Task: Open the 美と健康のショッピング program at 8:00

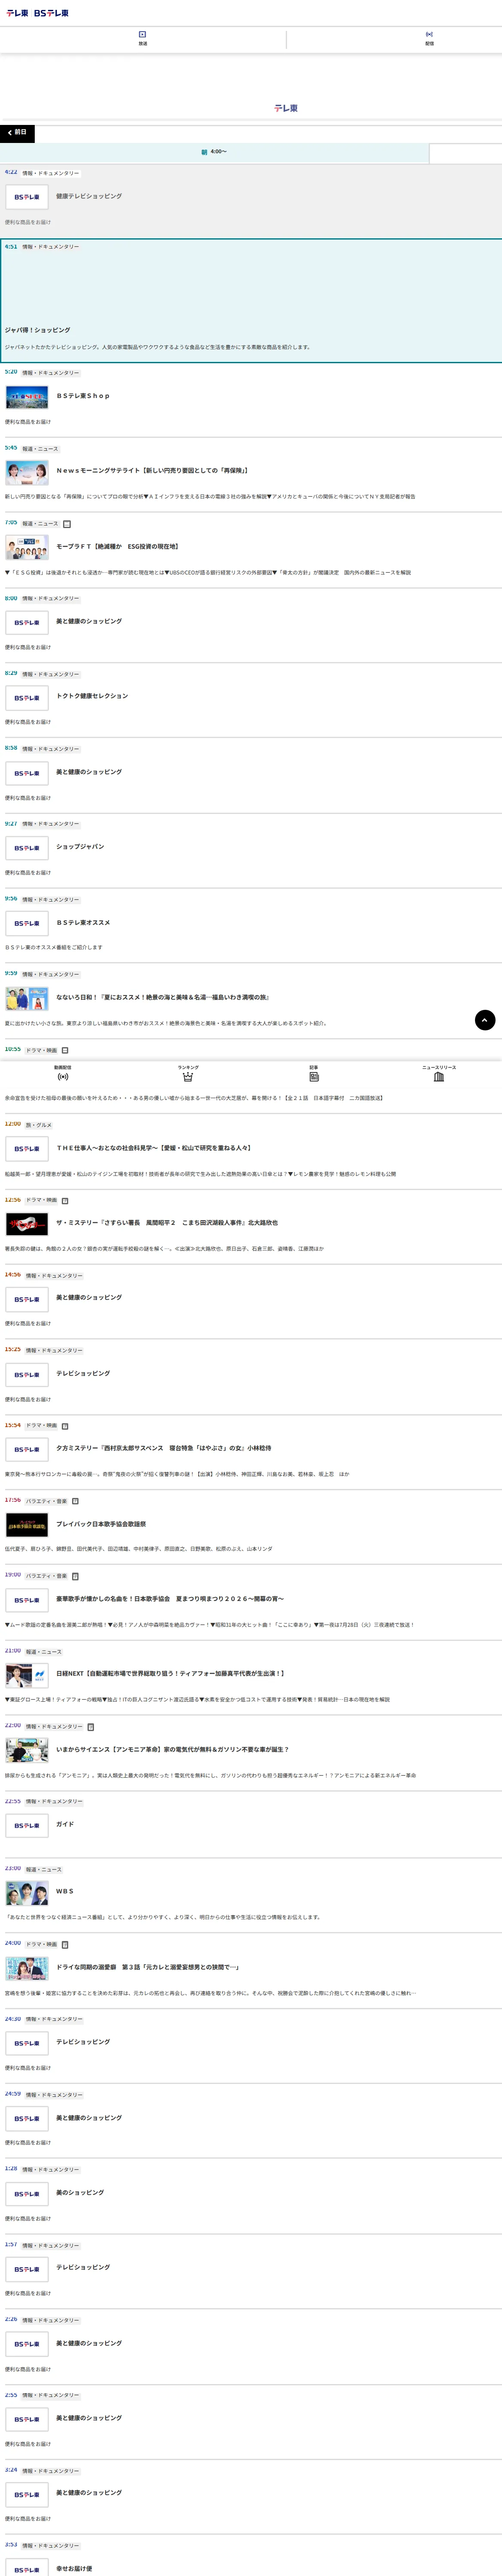Action: 89,621
